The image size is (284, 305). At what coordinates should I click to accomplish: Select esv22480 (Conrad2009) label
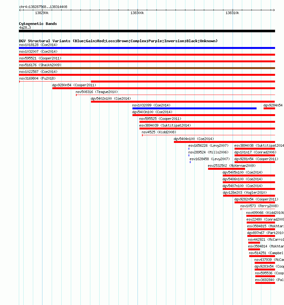265,219
